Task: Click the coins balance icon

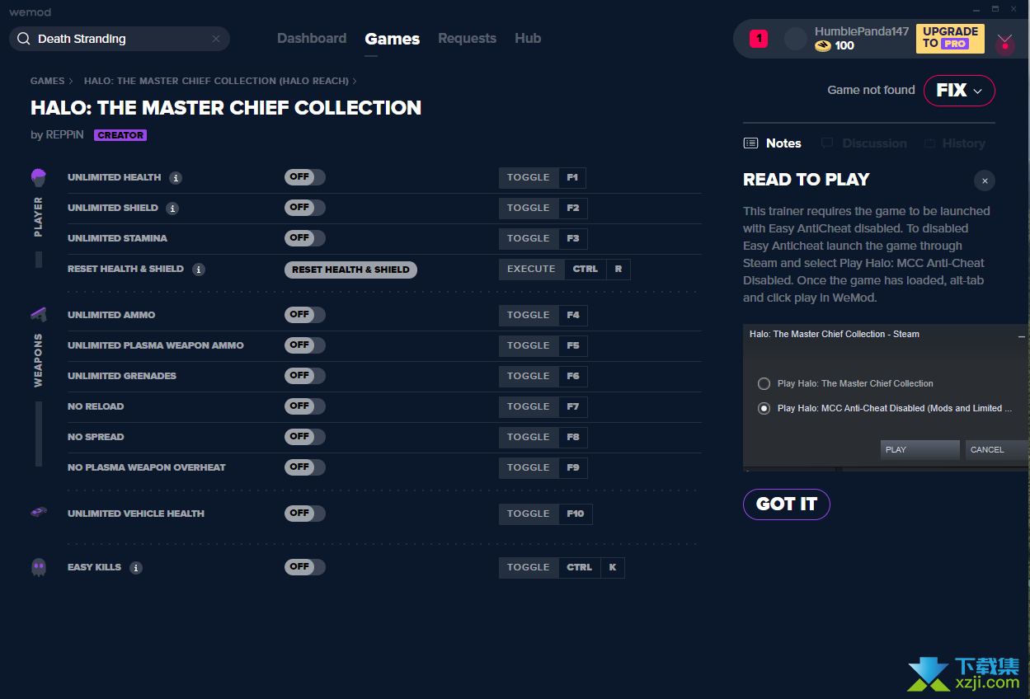Action: (823, 46)
